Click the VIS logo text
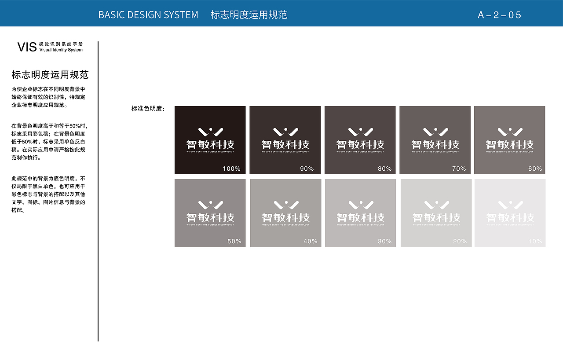The height and width of the screenshot is (352, 563). [x=27, y=47]
